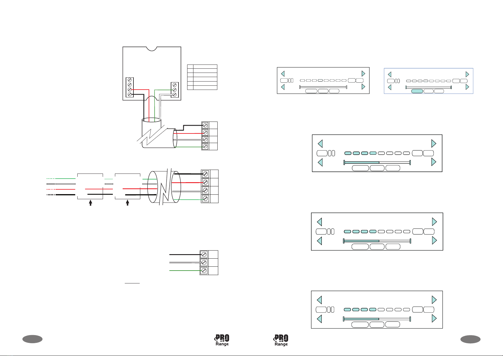The width and height of the screenshot is (503, 356).
Task: Click black-wire screw terminal inside the enclosure
Action: tap(130, 94)
